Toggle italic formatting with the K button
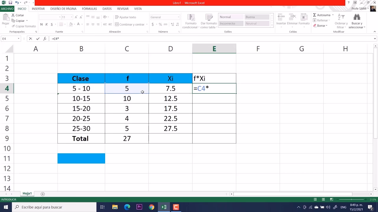Screen dimensions: 378x212 coord(46,24)
